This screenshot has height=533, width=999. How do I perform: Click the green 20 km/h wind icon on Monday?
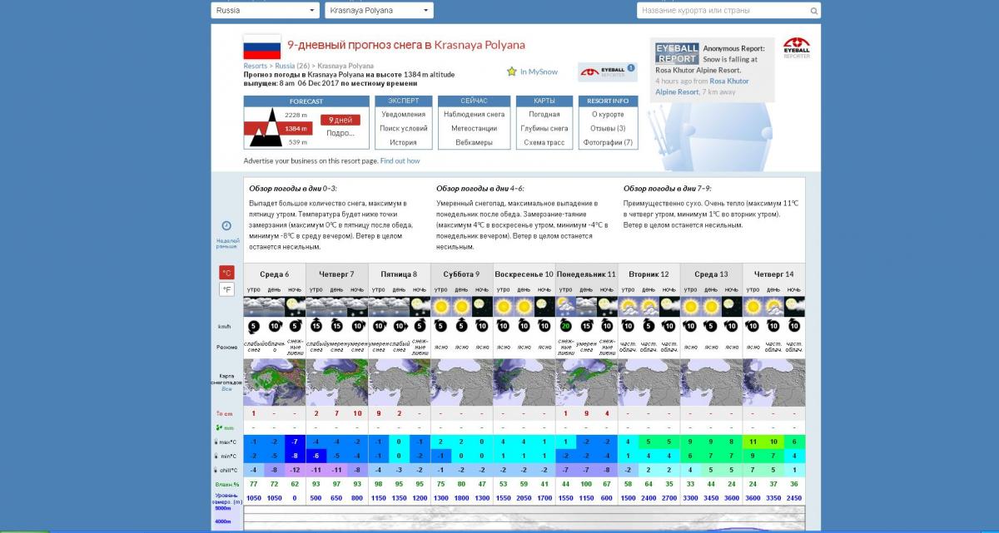(x=566, y=326)
